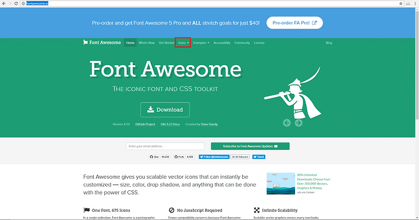This screenshot has width=419, height=220.
Task: Click the email address input field
Action: tap(165, 146)
